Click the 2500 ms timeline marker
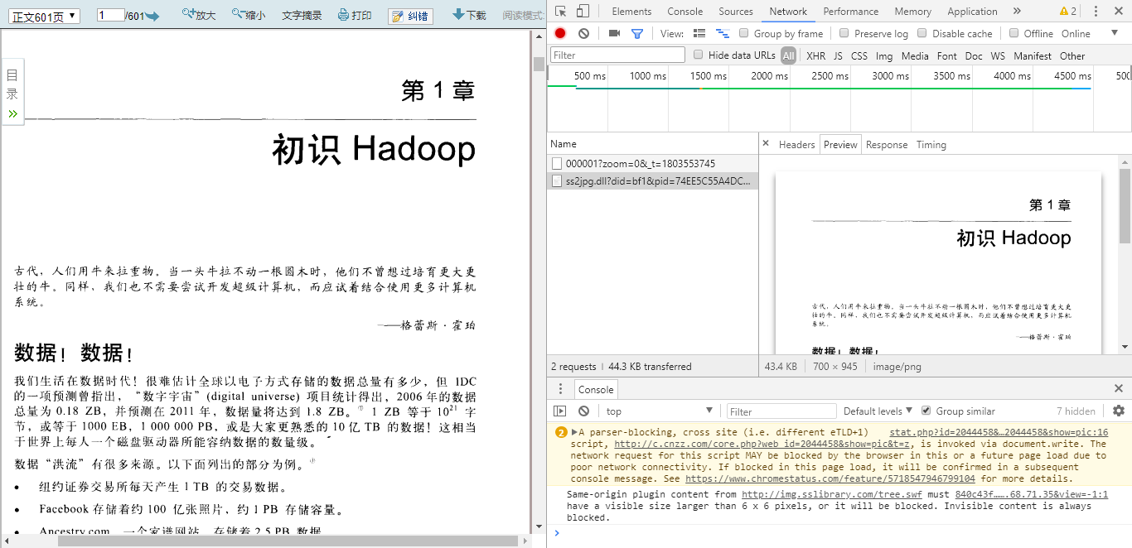This screenshot has width=1132, height=548. pyautogui.click(x=830, y=75)
